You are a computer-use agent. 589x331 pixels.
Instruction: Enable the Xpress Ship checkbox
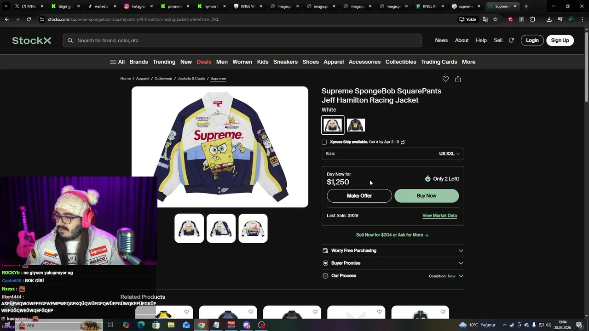(x=324, y=142)
